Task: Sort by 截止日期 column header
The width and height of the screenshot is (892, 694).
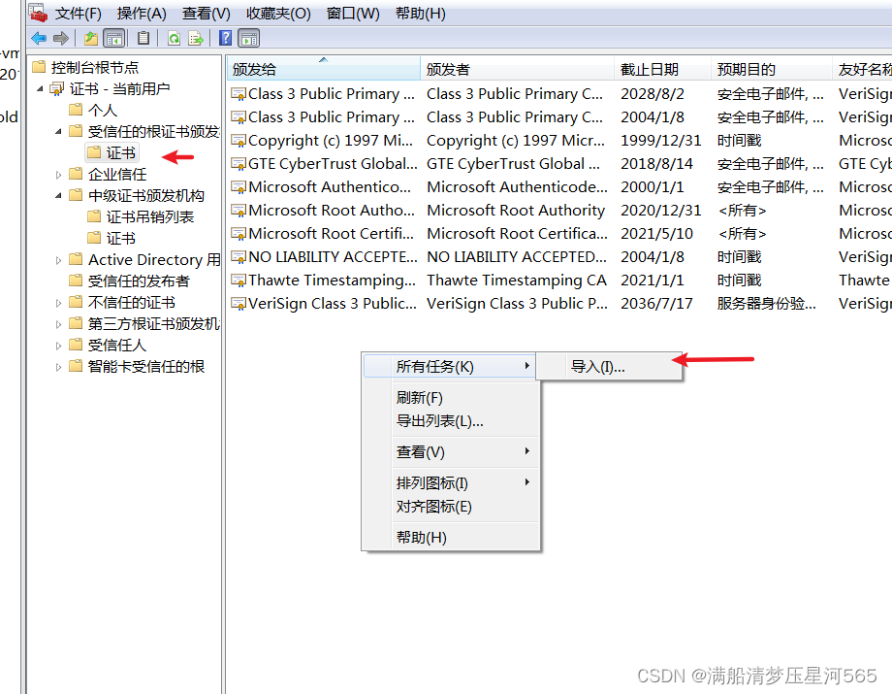Action: (x=663, y=69)
